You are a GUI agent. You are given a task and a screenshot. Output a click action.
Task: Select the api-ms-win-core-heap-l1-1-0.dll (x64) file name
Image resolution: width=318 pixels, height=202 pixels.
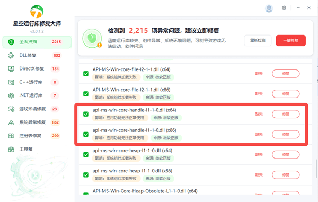(x=132, y=151)
